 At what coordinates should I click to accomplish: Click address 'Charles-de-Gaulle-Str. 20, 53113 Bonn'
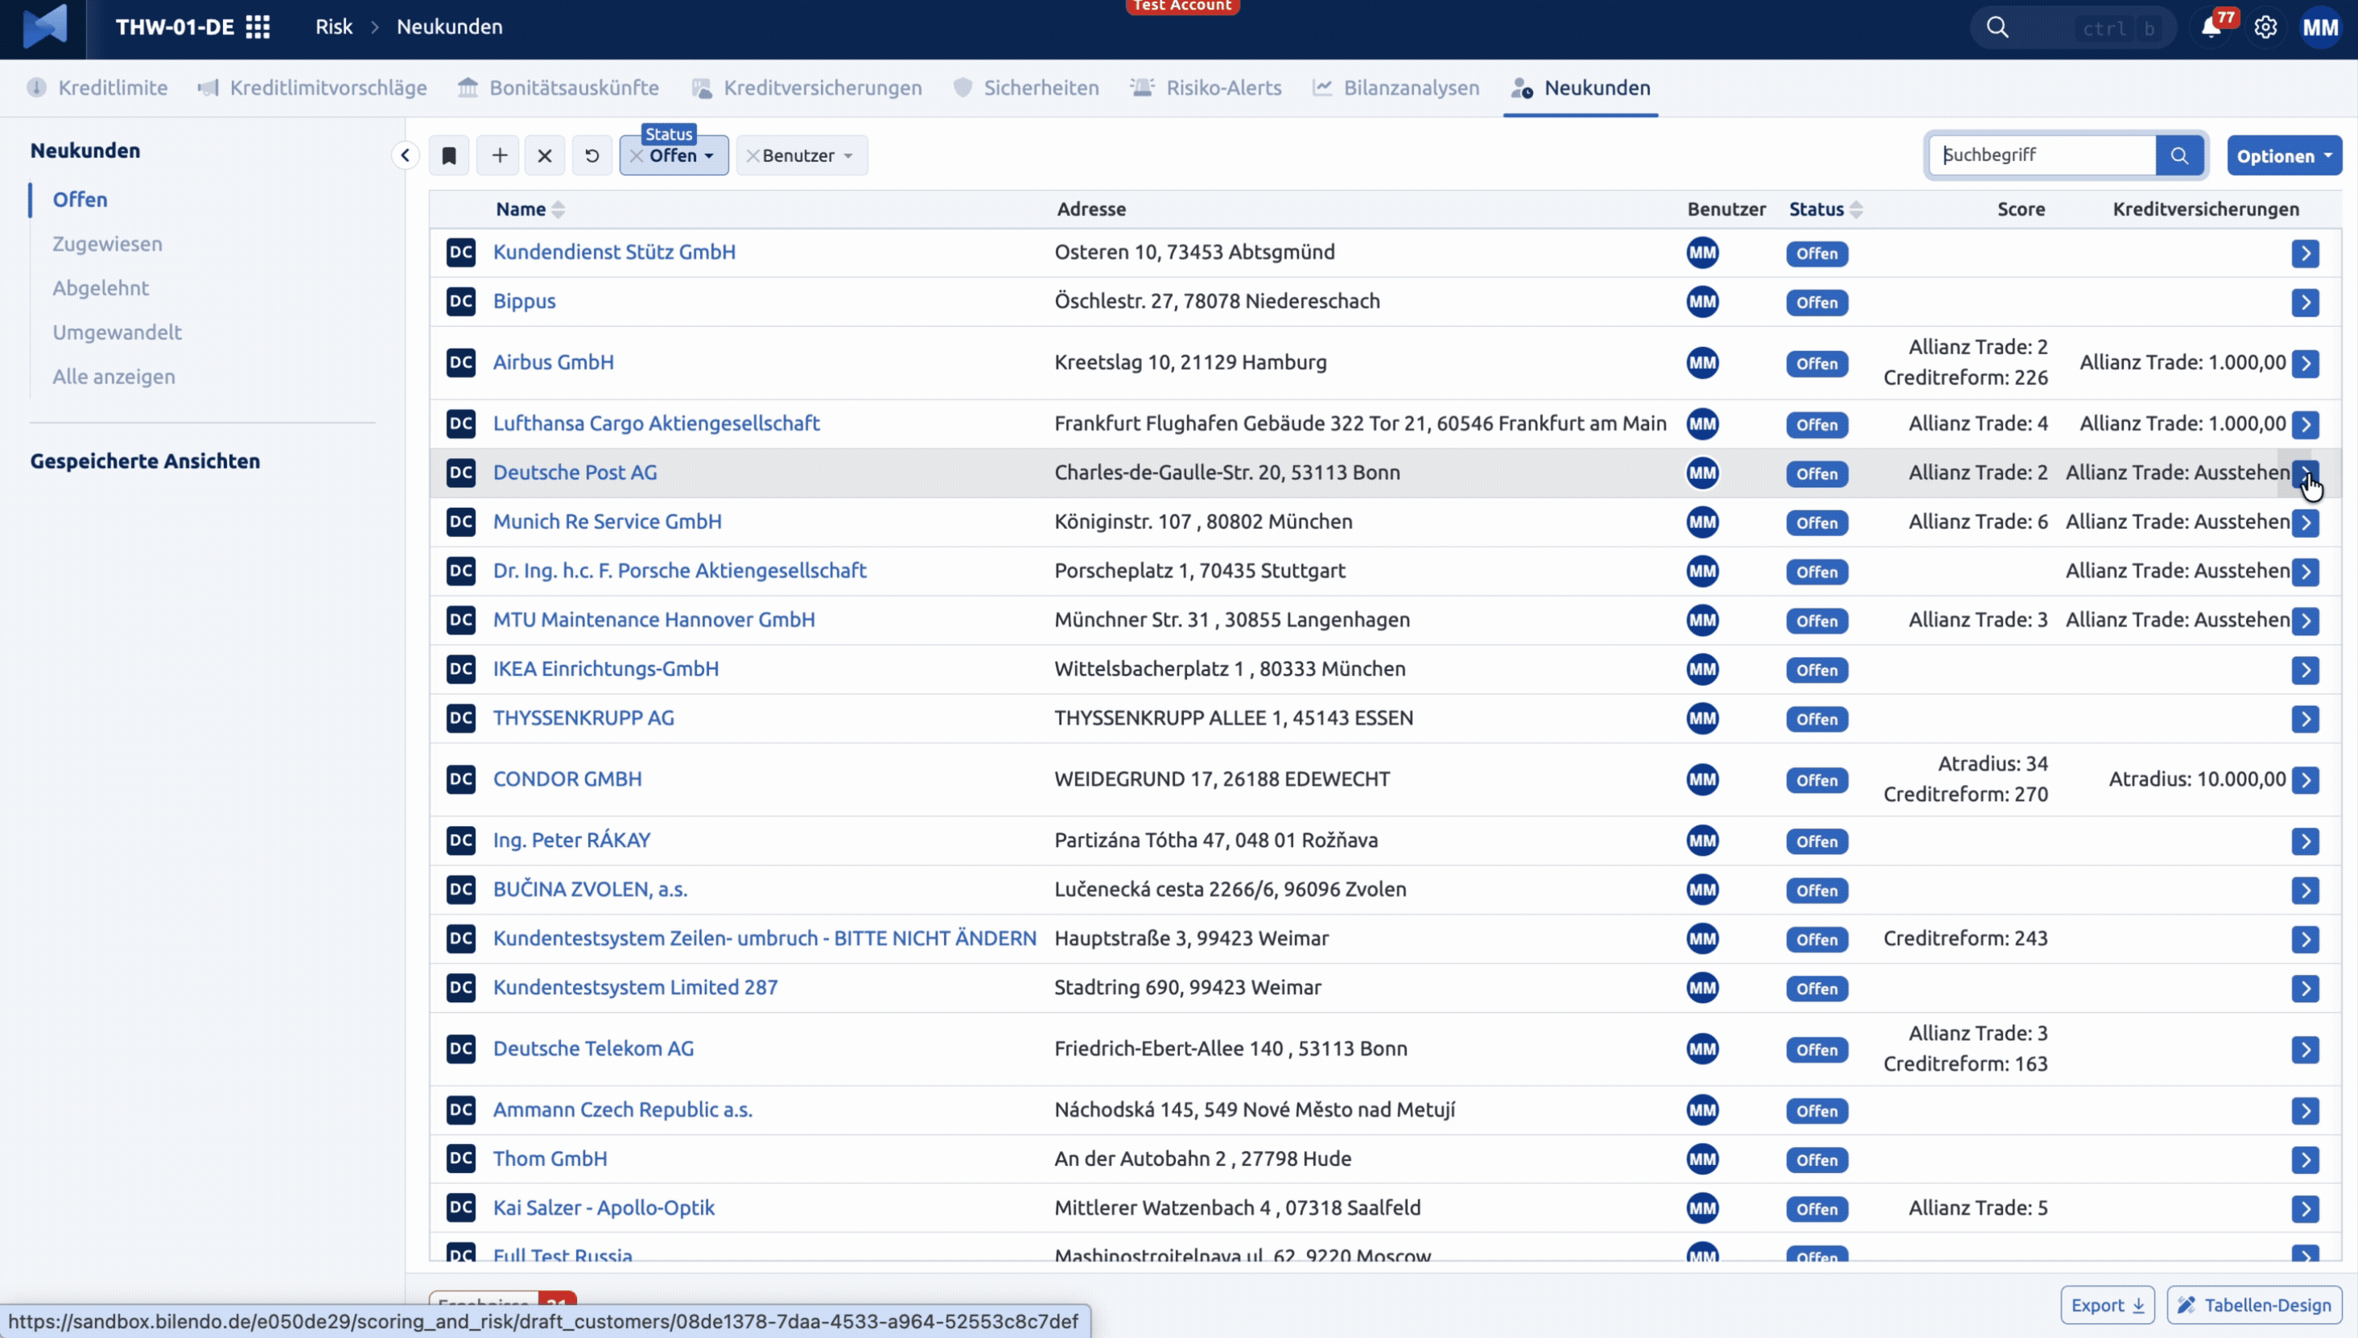point(1227,473)
